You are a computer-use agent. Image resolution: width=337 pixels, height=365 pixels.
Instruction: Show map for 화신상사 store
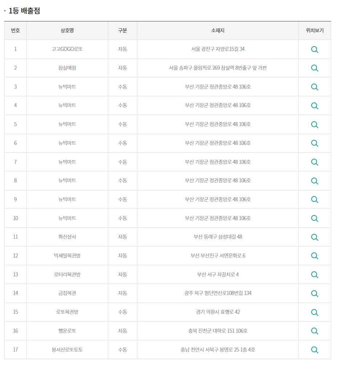[314, 237]
